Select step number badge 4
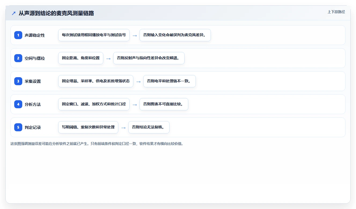The width and height of the screenshot is (356, 209). pos(18,104)
